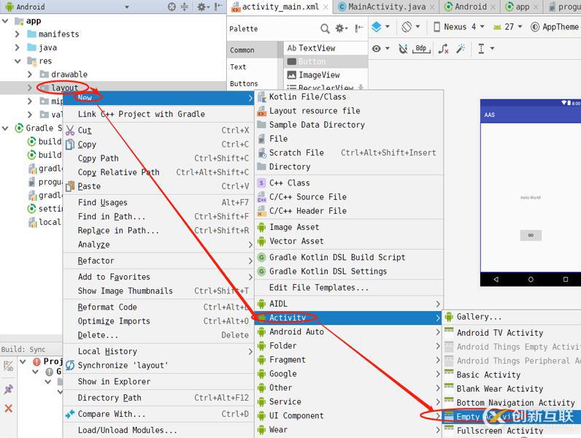Image resolution: width=581 pixels, height=438 pixels.
Task: Select the Text palette category
Action: pyautogui.click(x=238, y=67)
